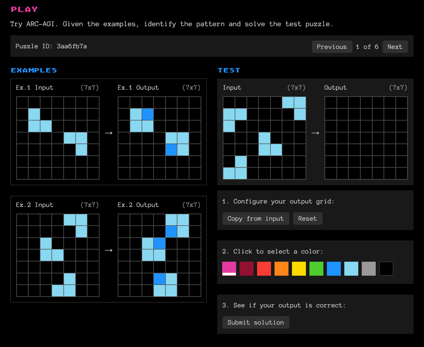Image resolution: width=424 pixels, height=347 pixels.
Task: Click the Previous puzzle button
Action: coord(332,47)
